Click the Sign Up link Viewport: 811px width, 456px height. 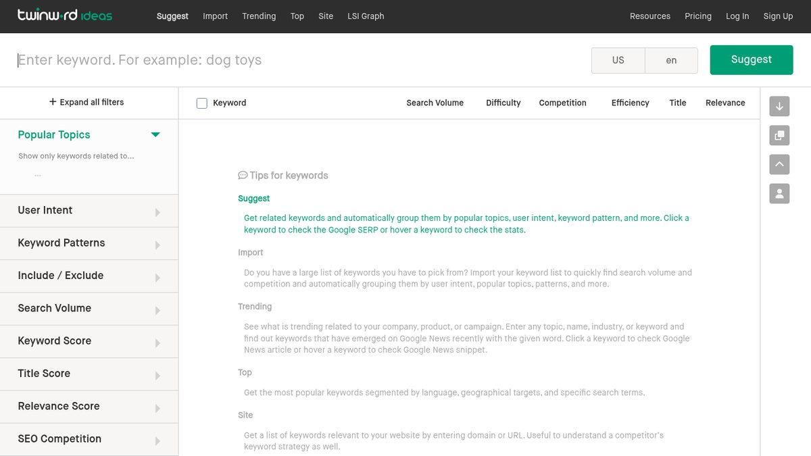(778, 16)
